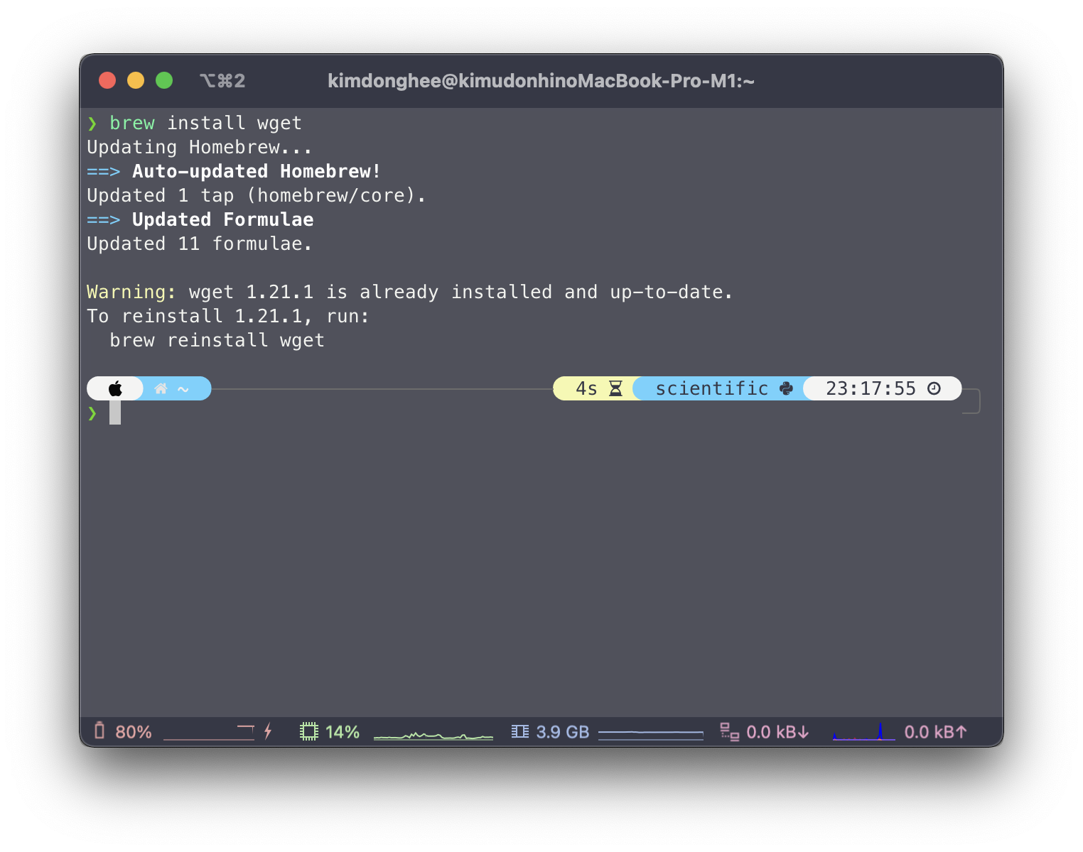This screenshot has height=852, width=1083.
Task: Click the 'brew reinstall wget' line
Action: [217, 340]
